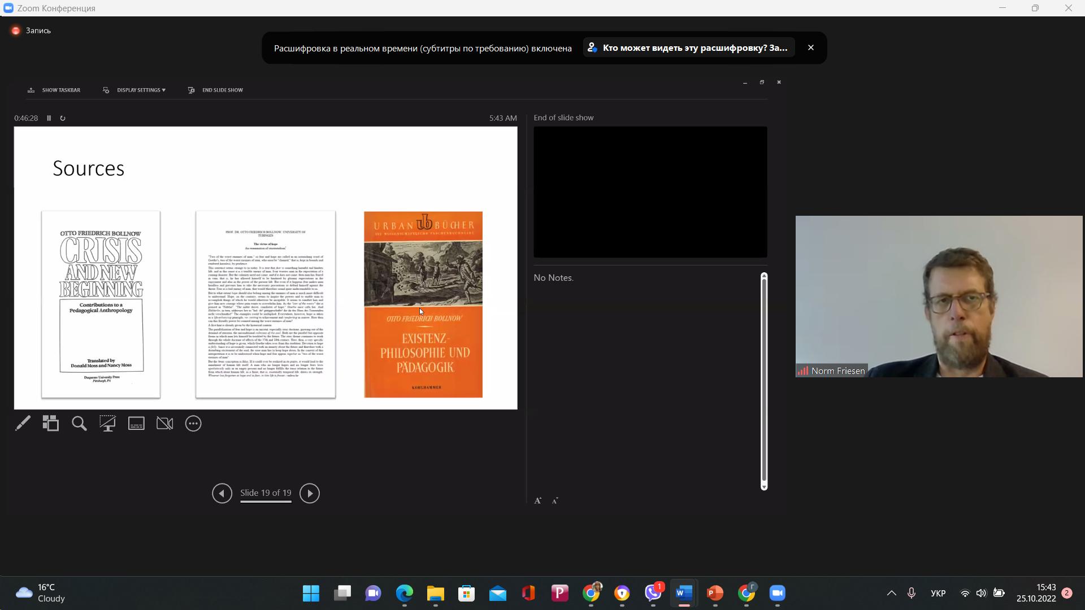Viewport: 1085px width, 610px height.
Task: Open the Slide 19 of 19 slide navigator
Action: click(266, 493)
